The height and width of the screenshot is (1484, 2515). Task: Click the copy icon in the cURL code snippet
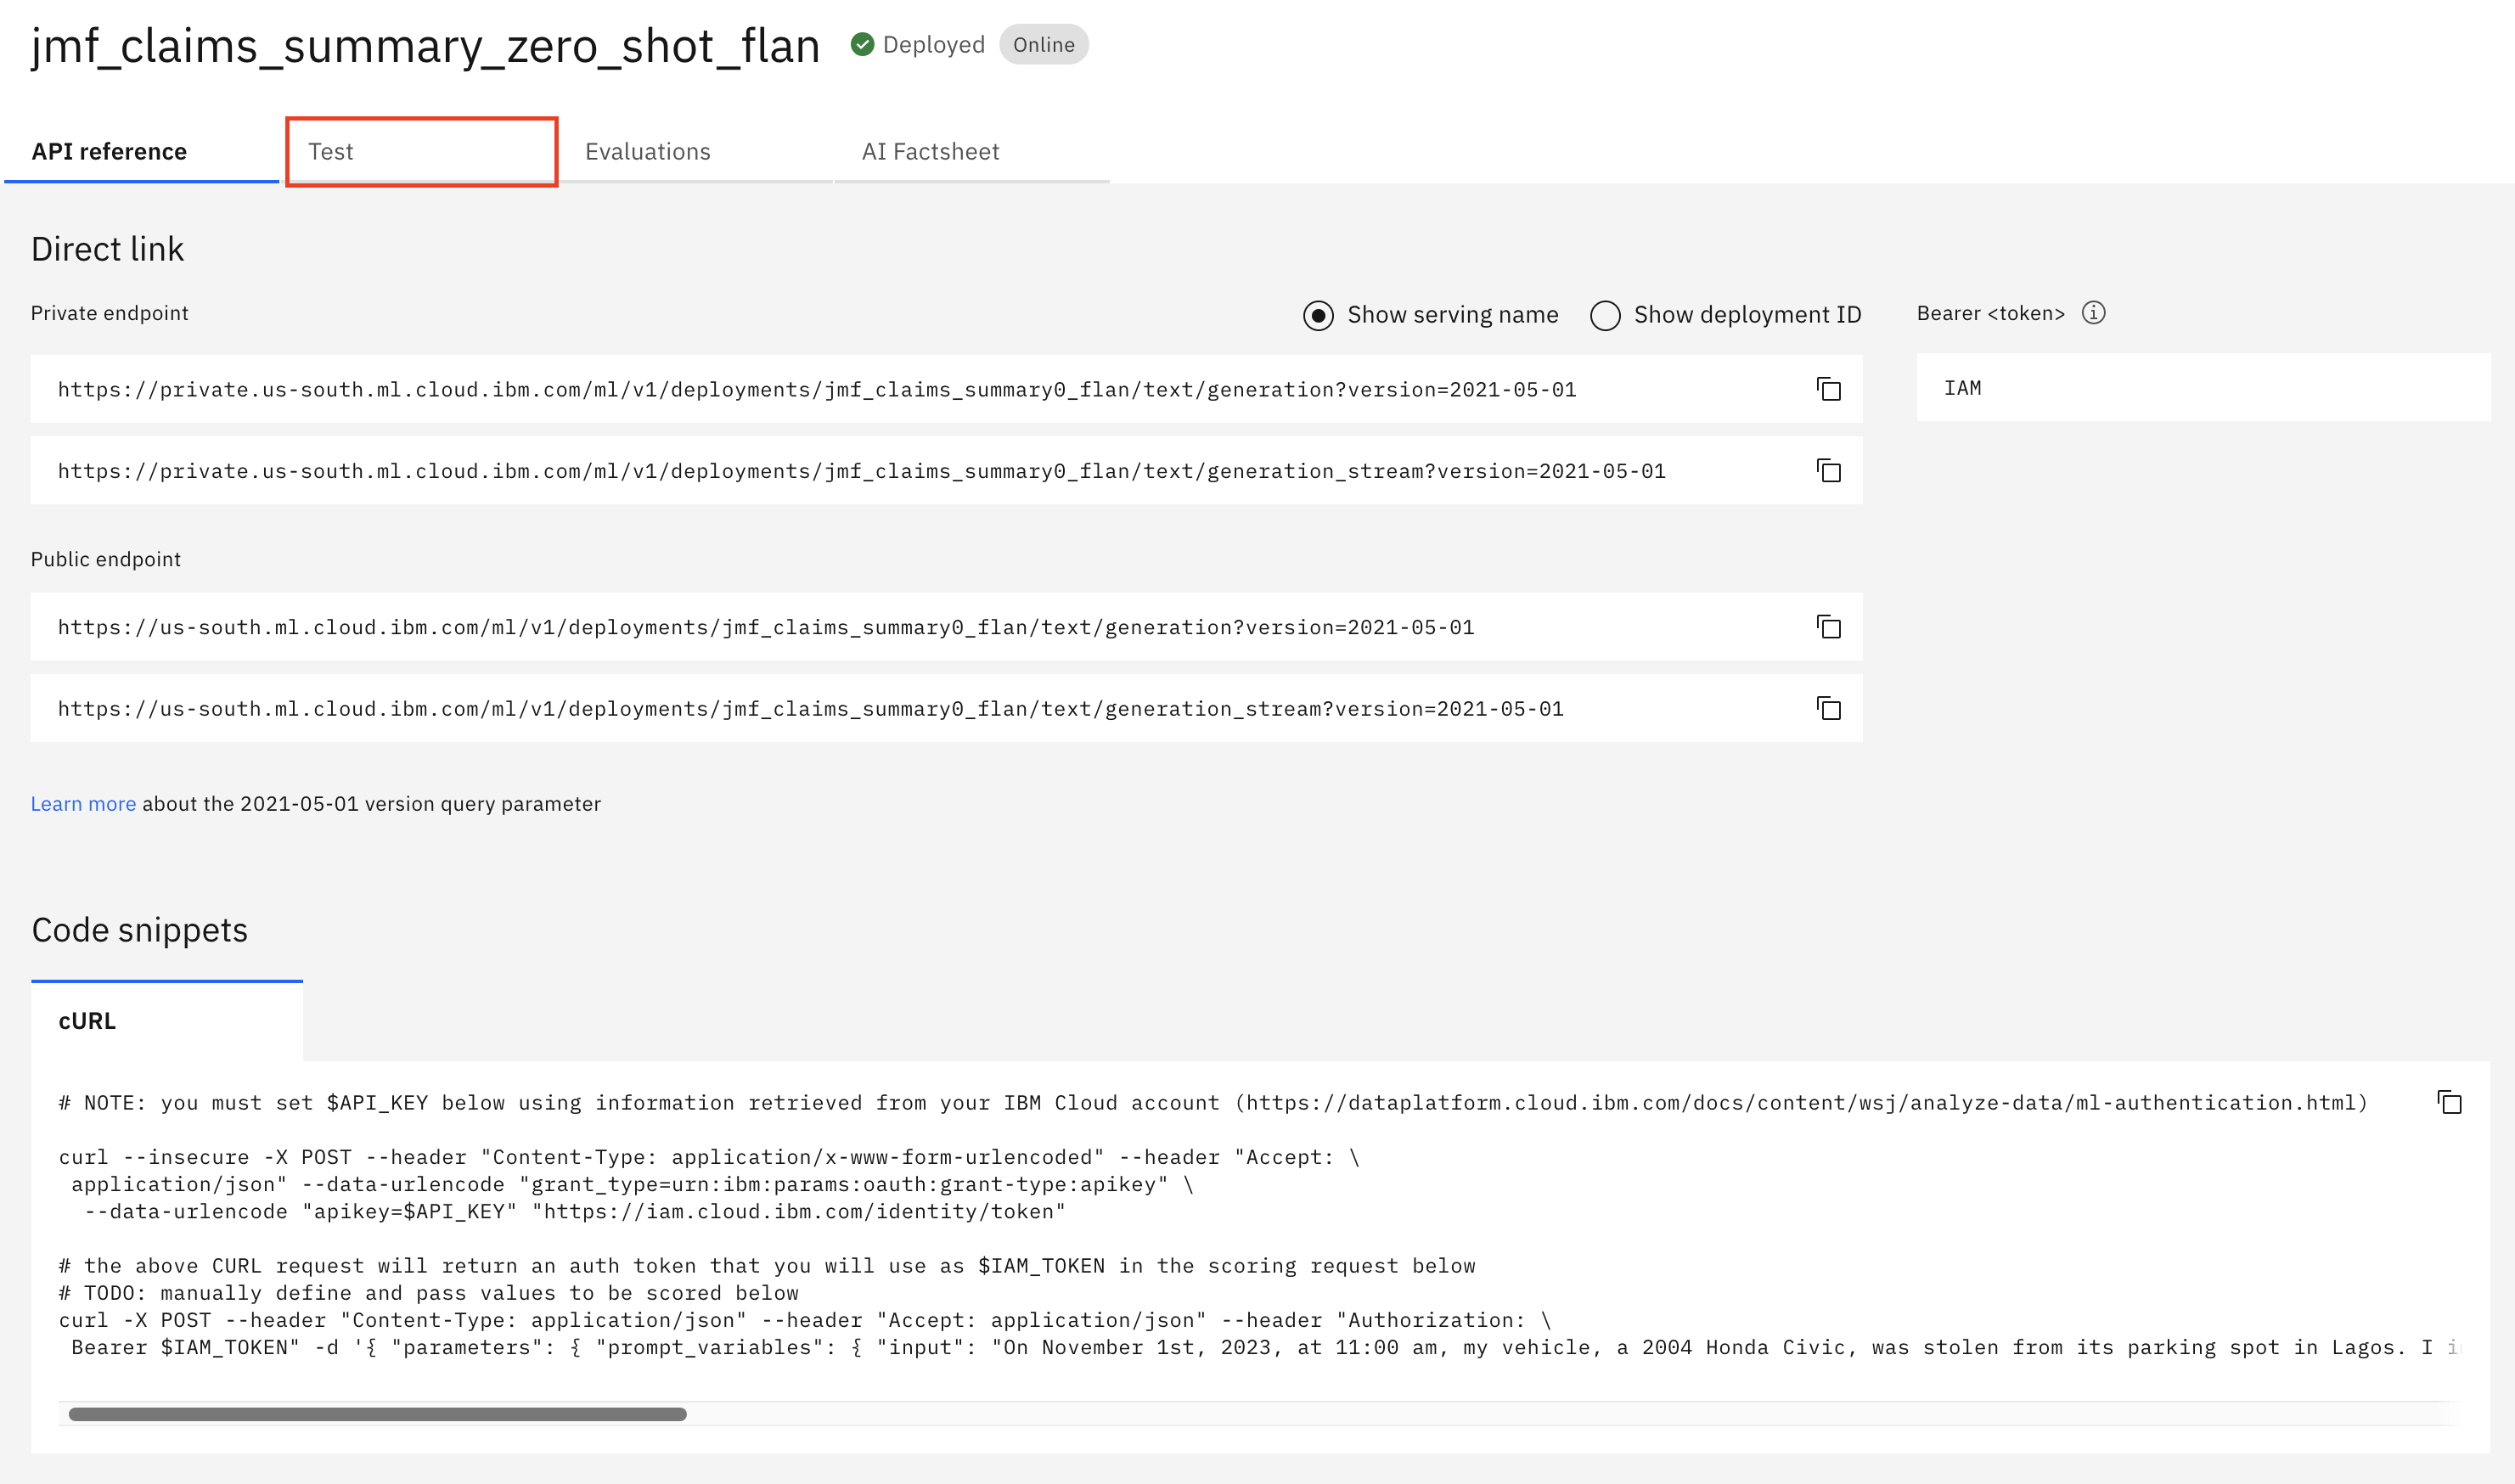2448,1103
